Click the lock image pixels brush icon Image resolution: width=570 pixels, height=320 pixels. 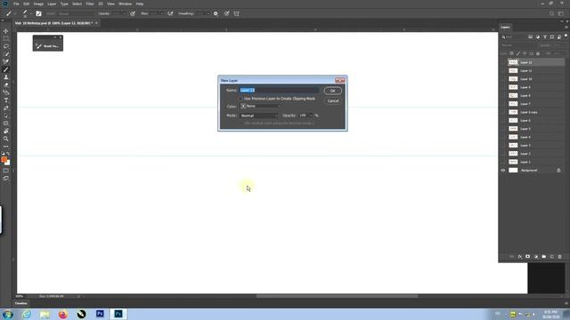(518, 53)
